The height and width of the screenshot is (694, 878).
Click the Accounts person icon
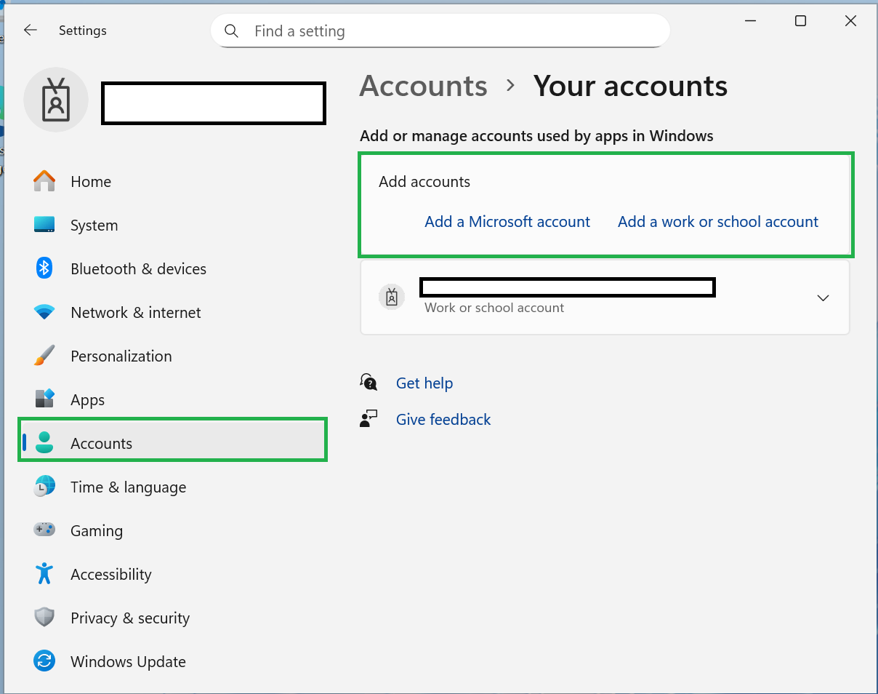(x=44, y=443)
